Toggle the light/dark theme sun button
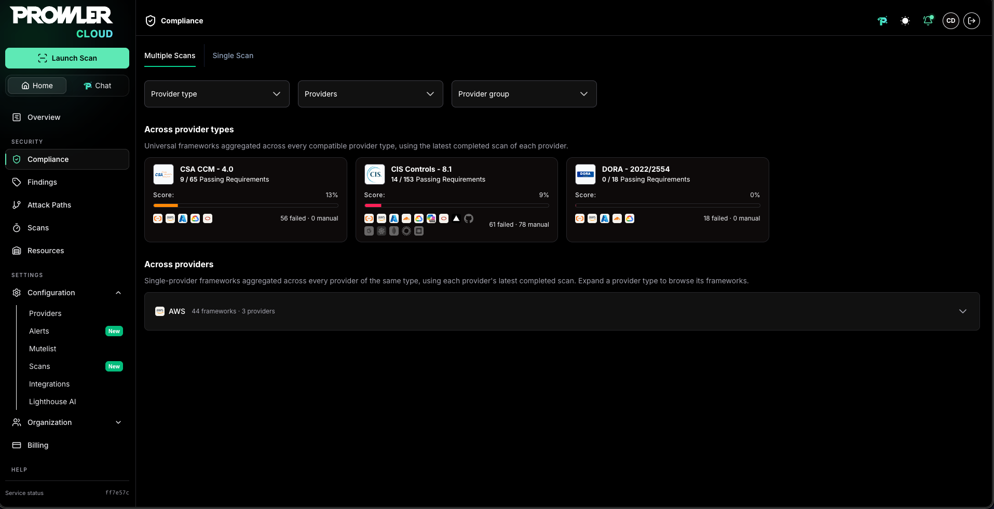Viewport: 994px width, 509px height. click(905, 21)
